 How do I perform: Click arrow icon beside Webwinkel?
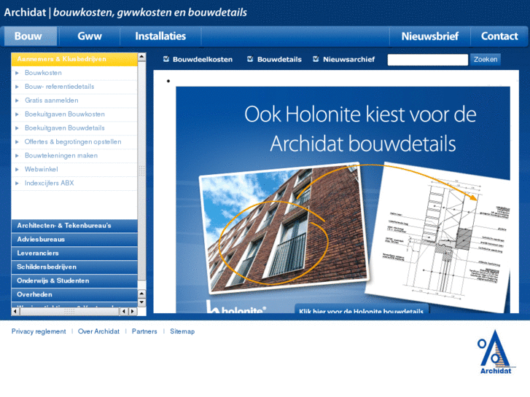[17, 170]
